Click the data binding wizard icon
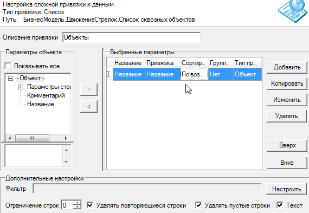The width and height of the screenshot is (309, 213). coord(293,11)
